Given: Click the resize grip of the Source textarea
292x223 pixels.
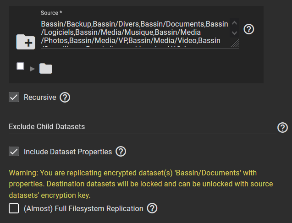Looking at the screenshot, I should (235, 43).
